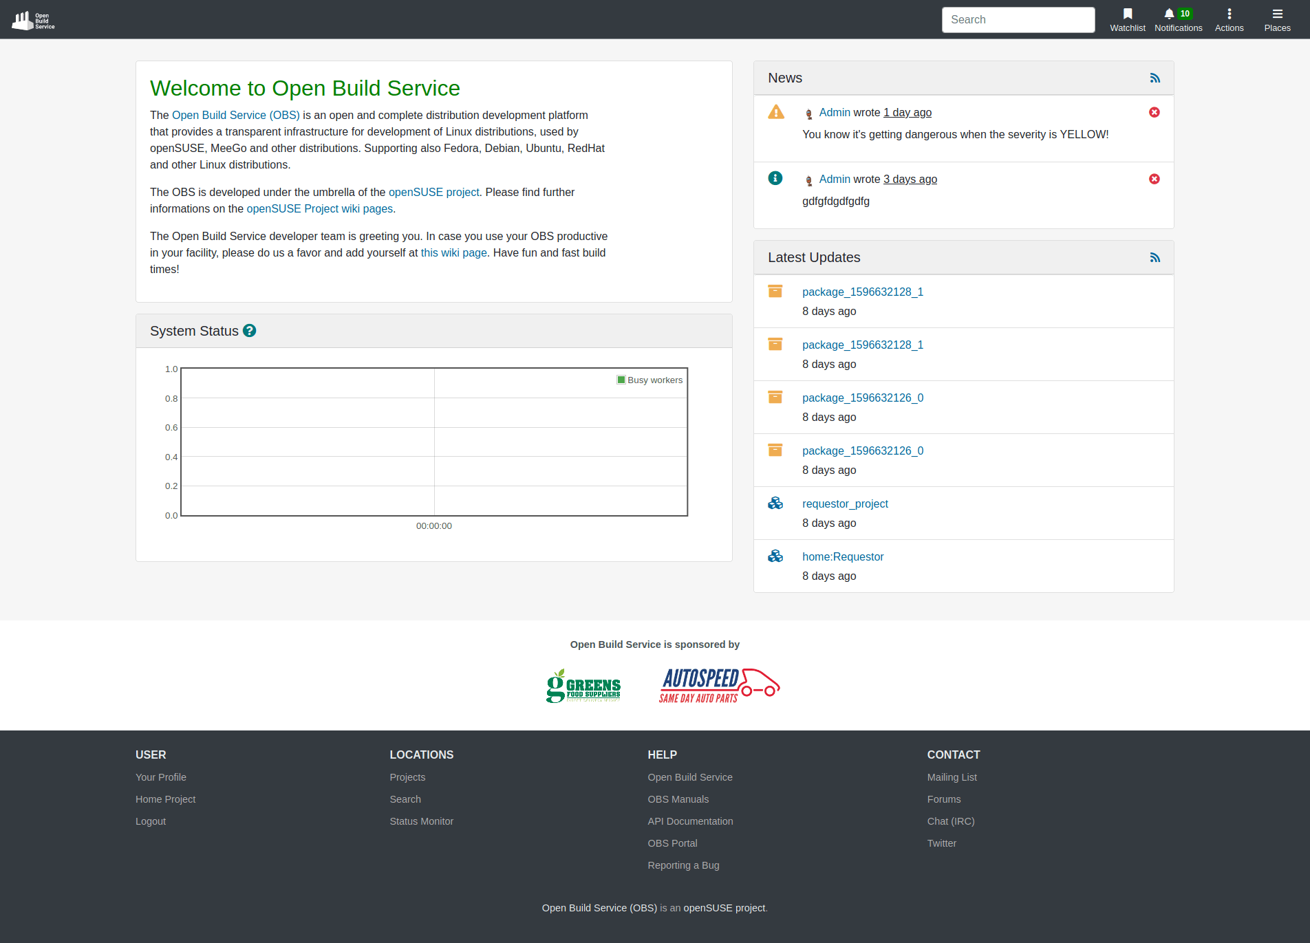
Task: Click the package icon beside package_1596632128_1
Action: [775, 291]
